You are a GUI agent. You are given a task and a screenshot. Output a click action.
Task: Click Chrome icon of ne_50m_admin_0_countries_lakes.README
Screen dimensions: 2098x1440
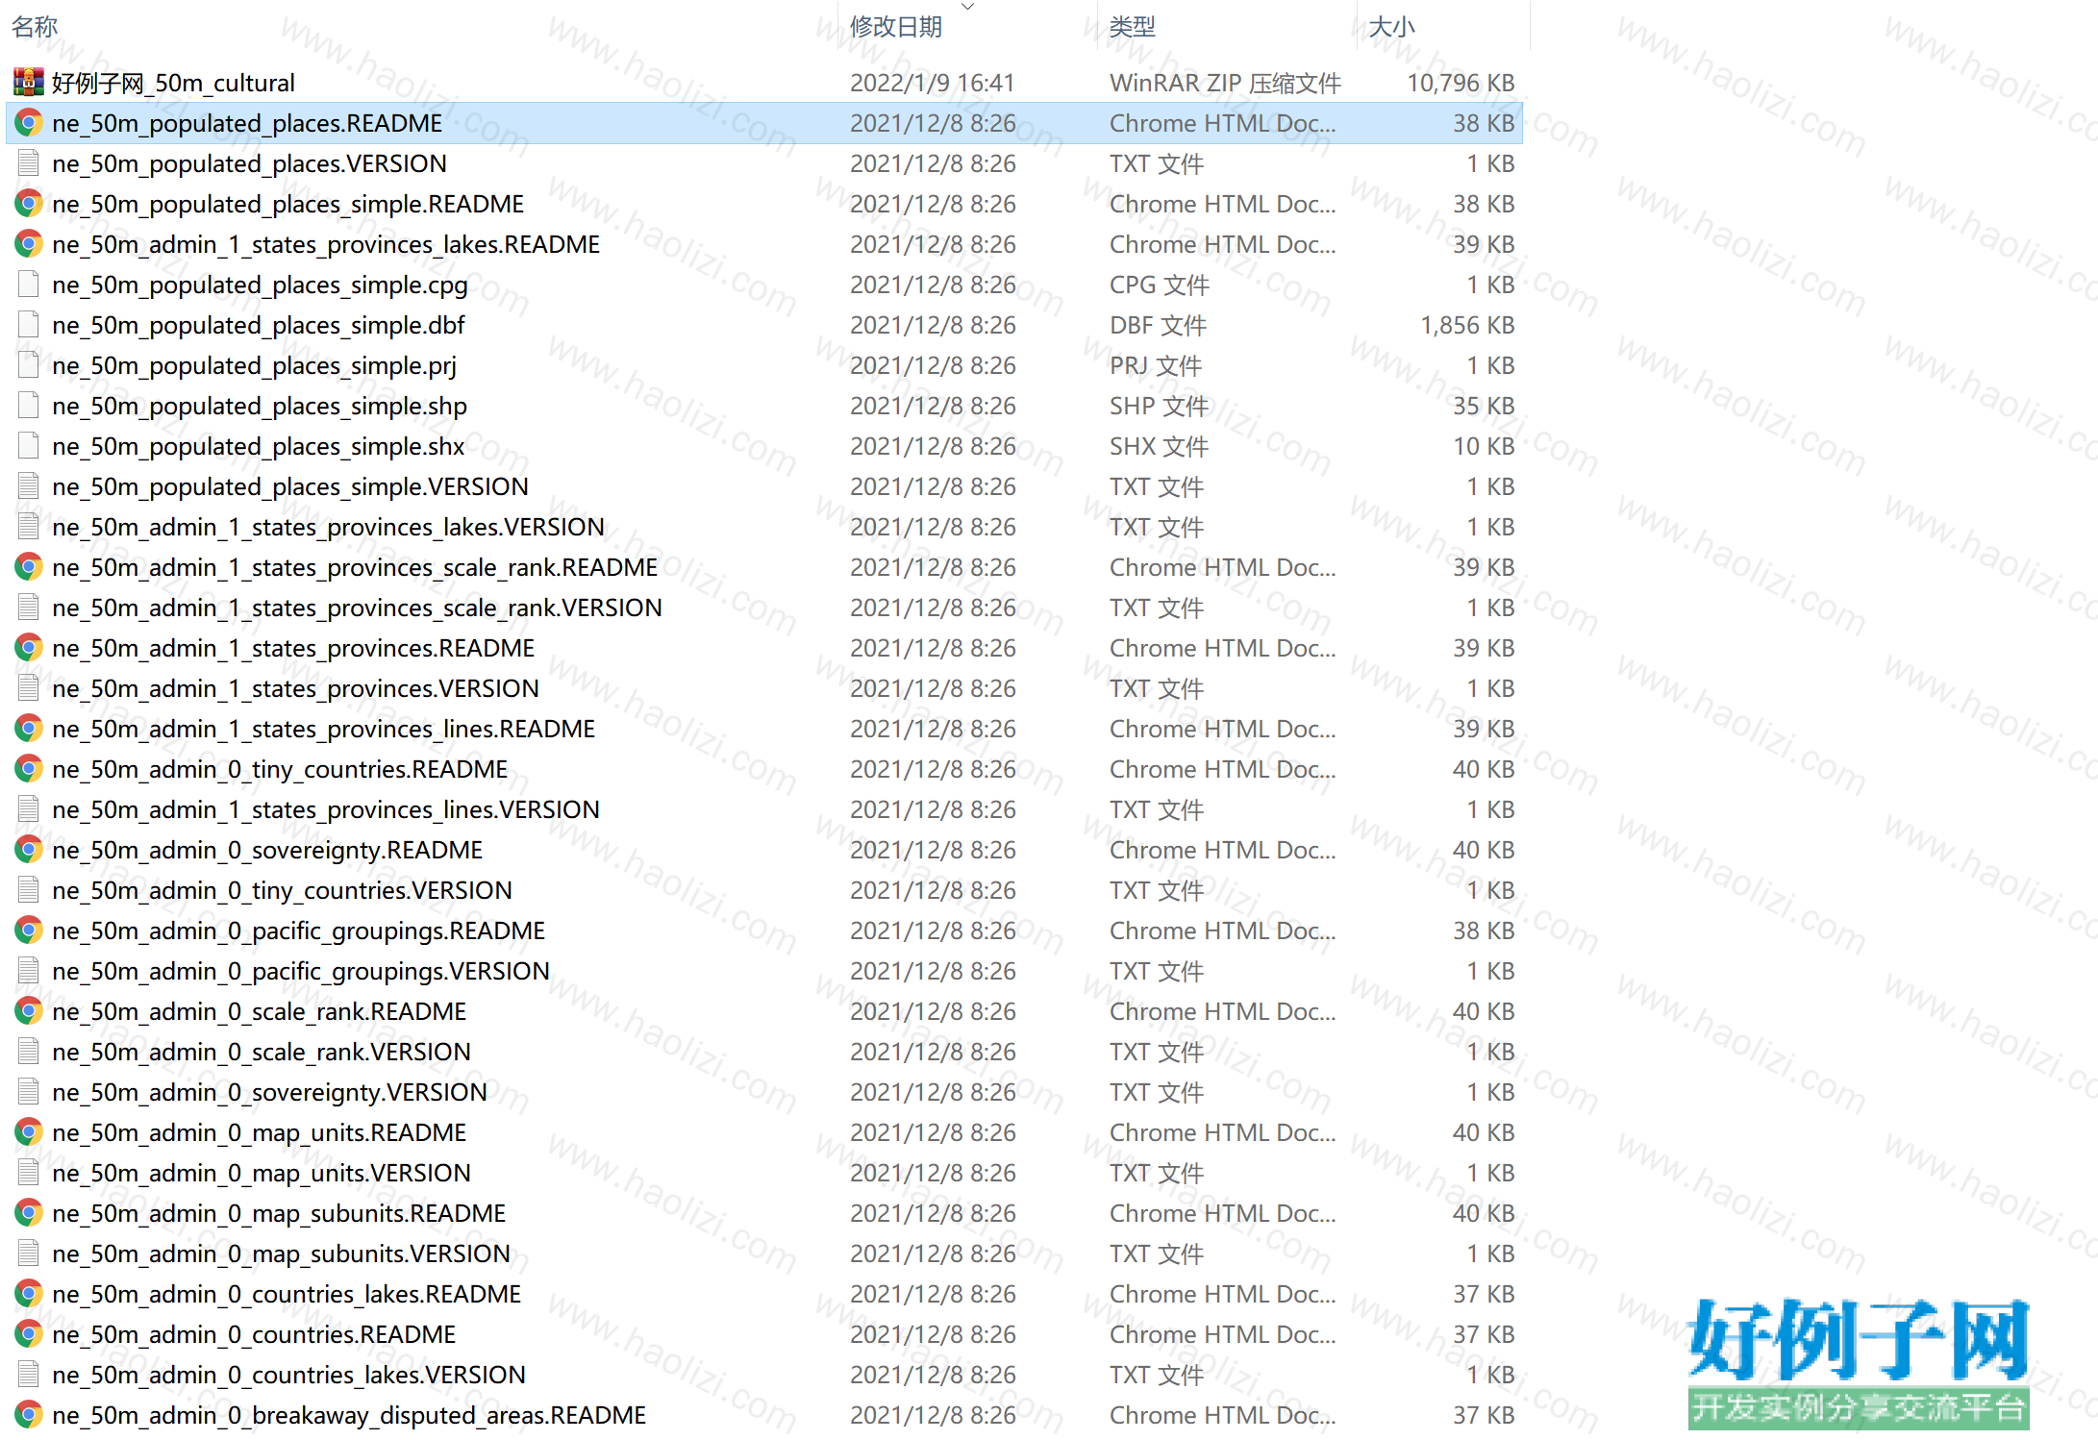(29, 1294)
